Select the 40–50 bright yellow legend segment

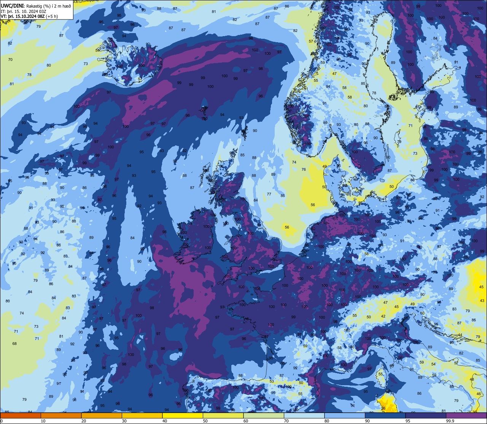pyautogui.click(x=183, y=416)
